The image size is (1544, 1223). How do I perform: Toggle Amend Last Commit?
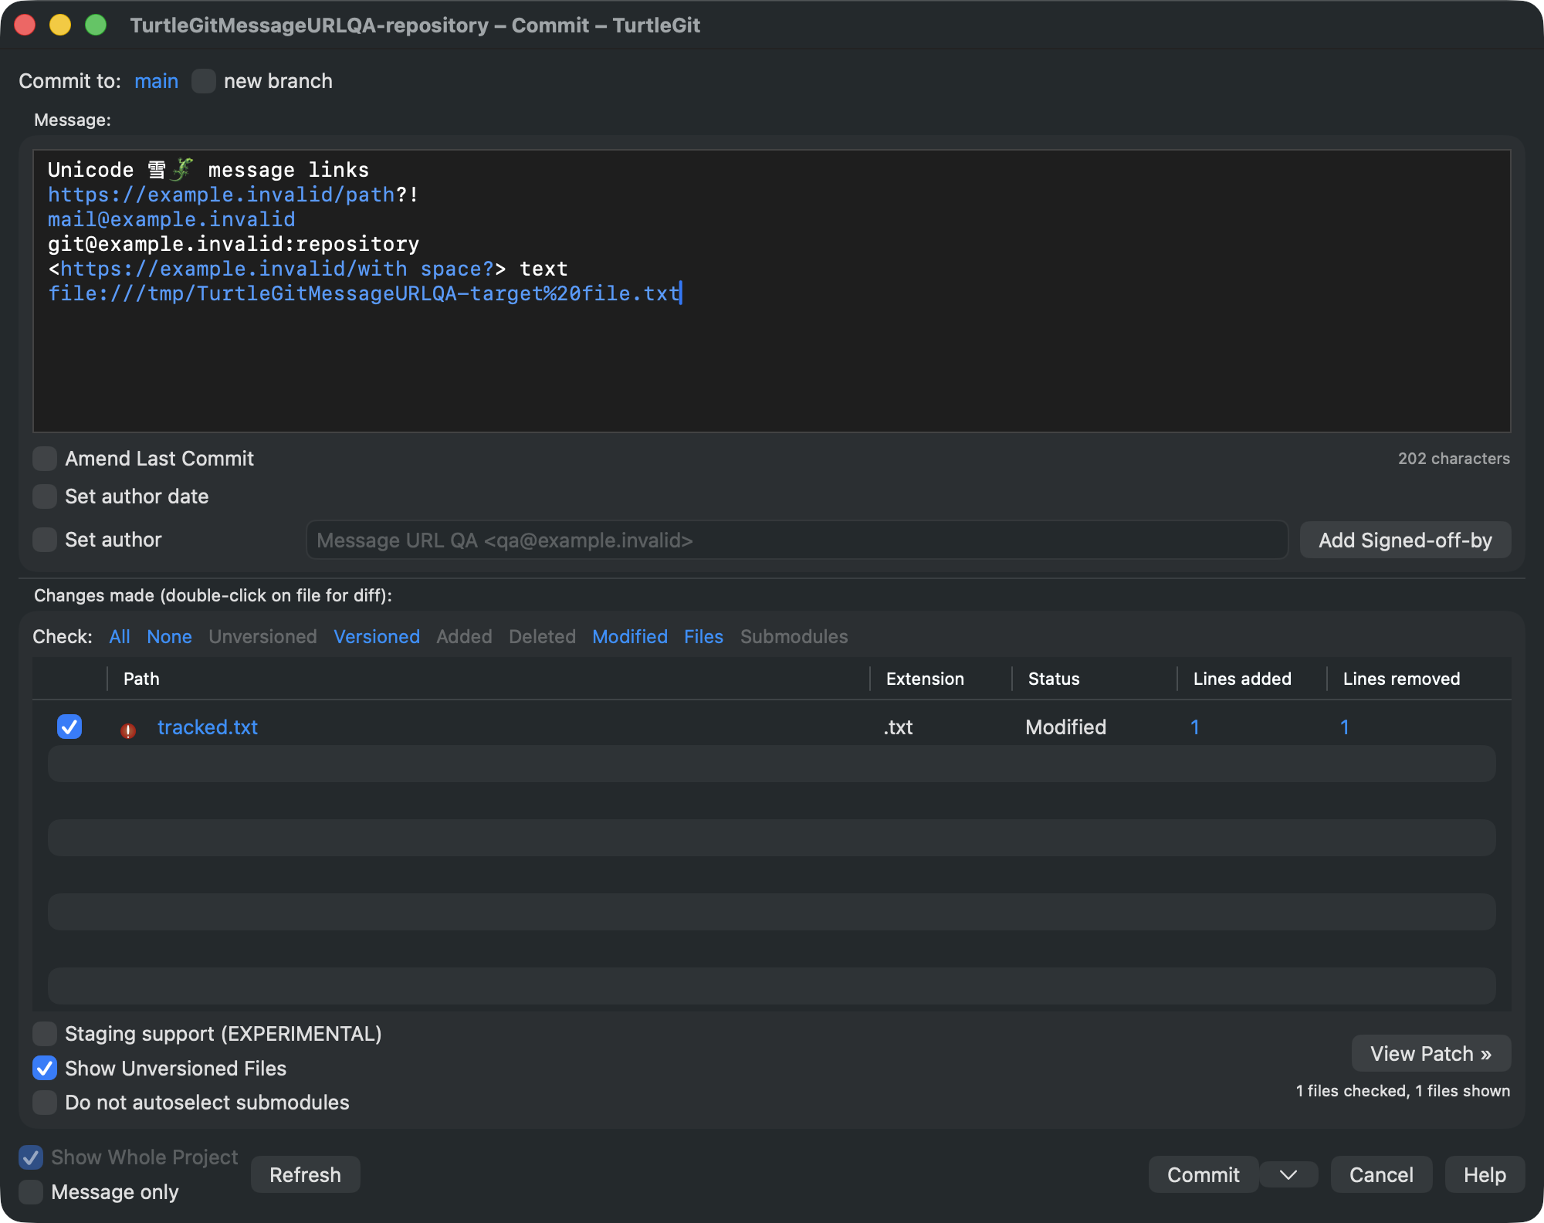point(45,459)
